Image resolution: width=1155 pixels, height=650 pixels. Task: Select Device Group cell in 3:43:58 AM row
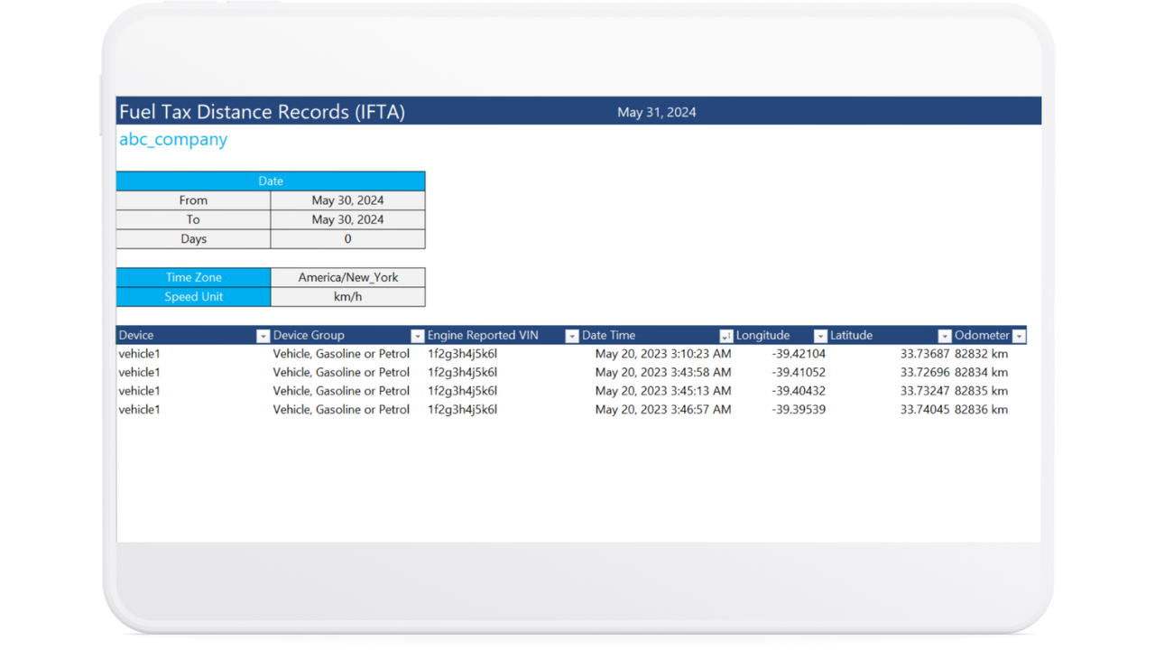(x=342, y=373)
